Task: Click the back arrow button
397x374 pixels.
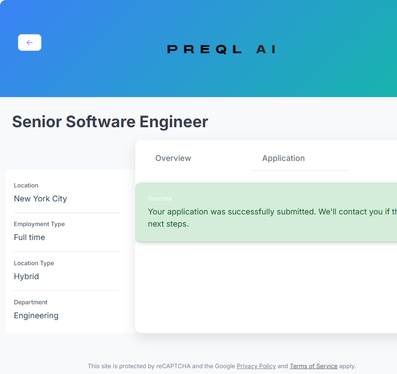Action: point(30,43)
